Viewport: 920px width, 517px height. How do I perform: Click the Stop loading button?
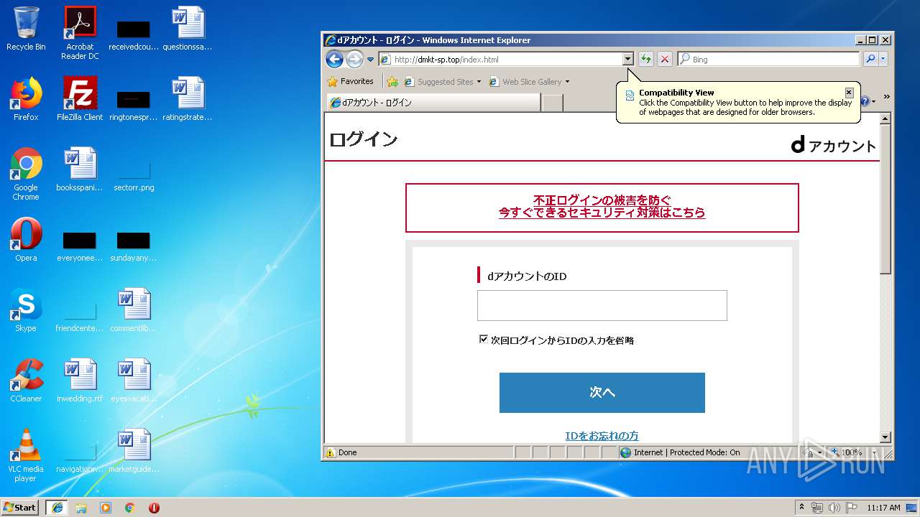(665, 59)
